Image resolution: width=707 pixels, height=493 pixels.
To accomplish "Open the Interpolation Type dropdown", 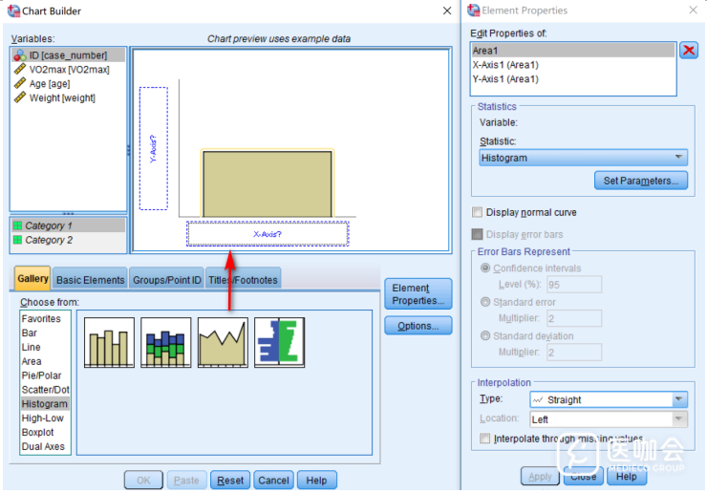I will (x=608, y=399).
